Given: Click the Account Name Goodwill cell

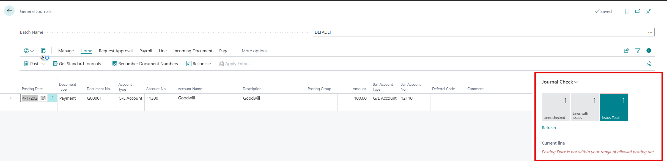Looking at the screenshot, I should (208, 98).
